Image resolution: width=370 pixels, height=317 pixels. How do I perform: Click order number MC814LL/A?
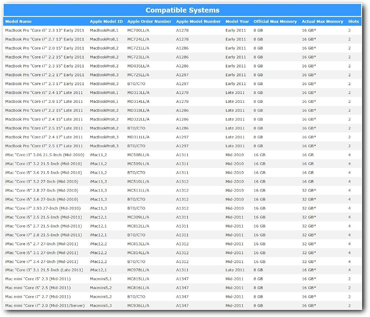(x=138, y=253)
